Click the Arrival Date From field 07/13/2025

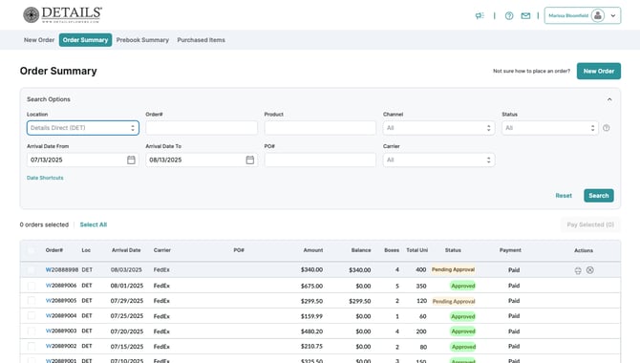pyautogui.click(x=83, y=160)
